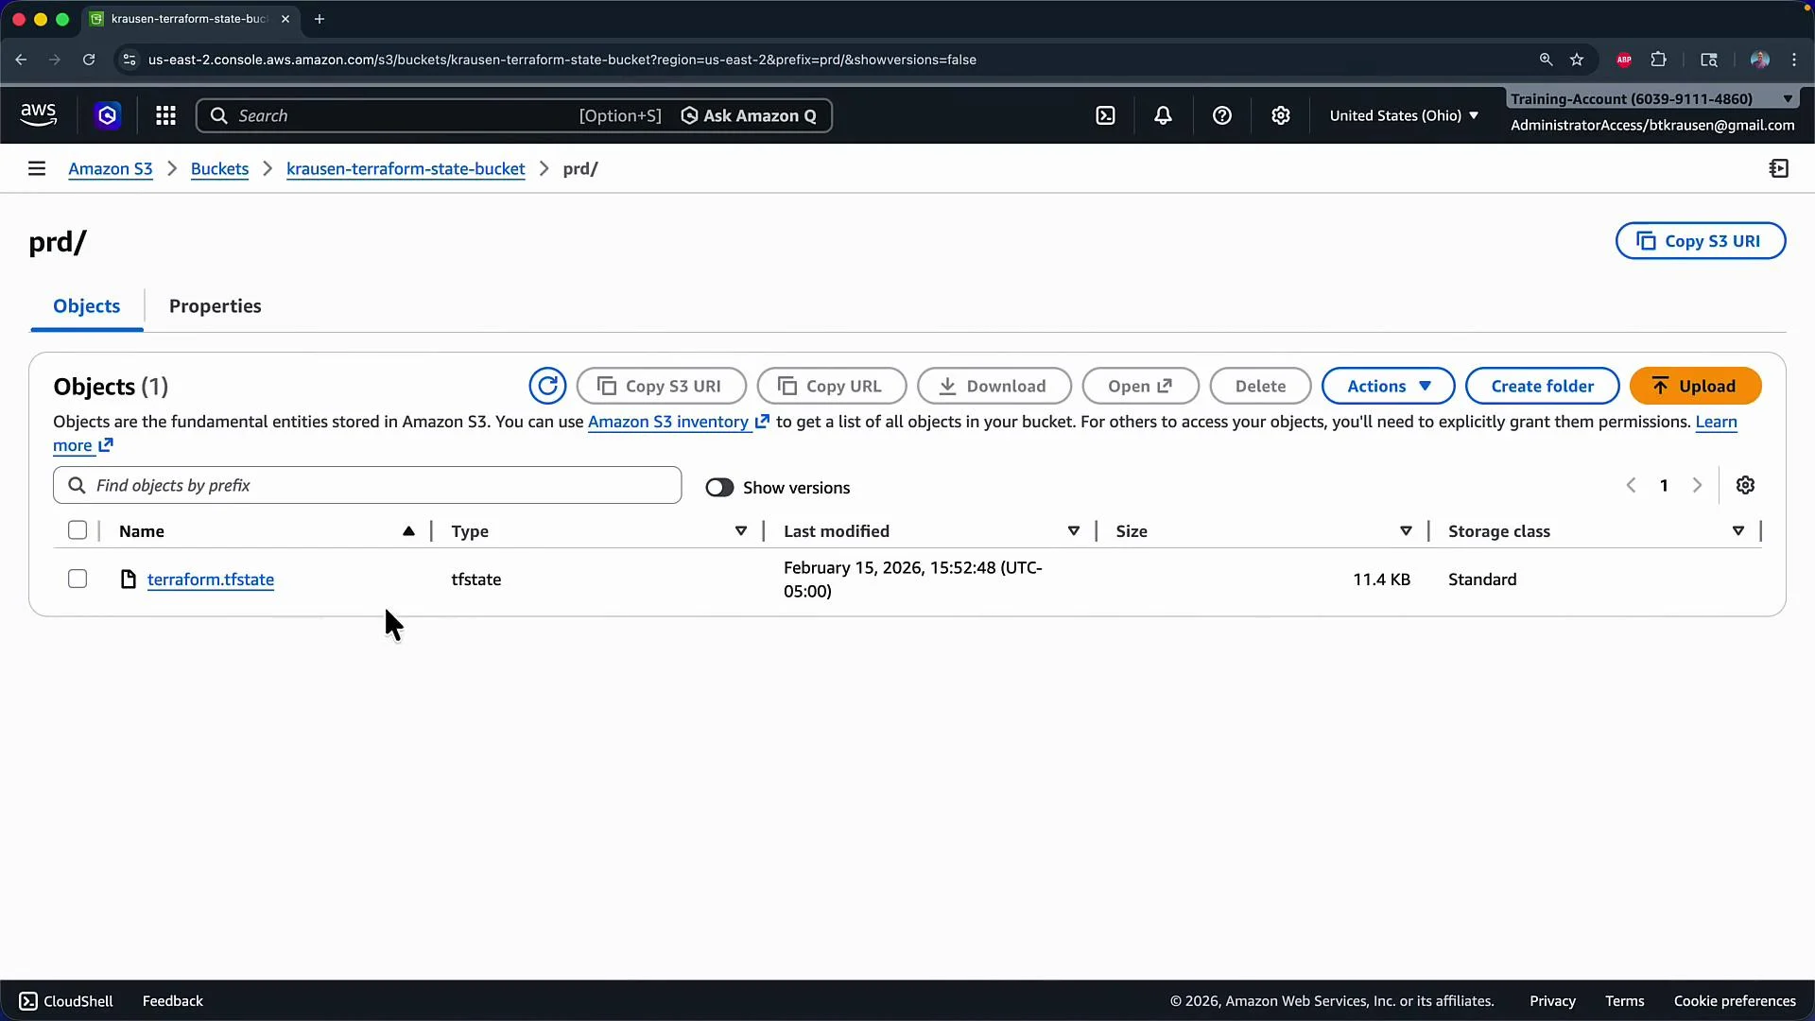
Task: Go to the previous page of objects
Action: click(1632, 485)
